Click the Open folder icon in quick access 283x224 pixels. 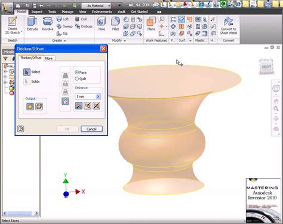[27, 5]
